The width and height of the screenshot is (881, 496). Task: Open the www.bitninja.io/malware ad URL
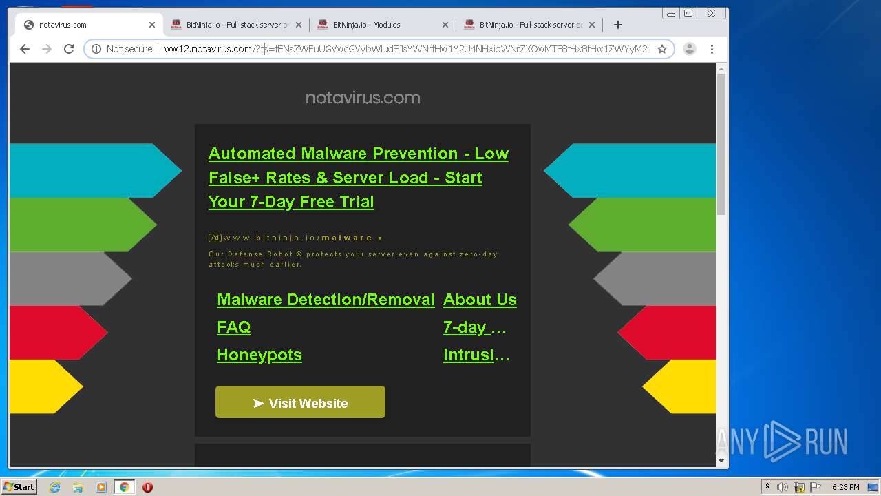tap(298, 238)
